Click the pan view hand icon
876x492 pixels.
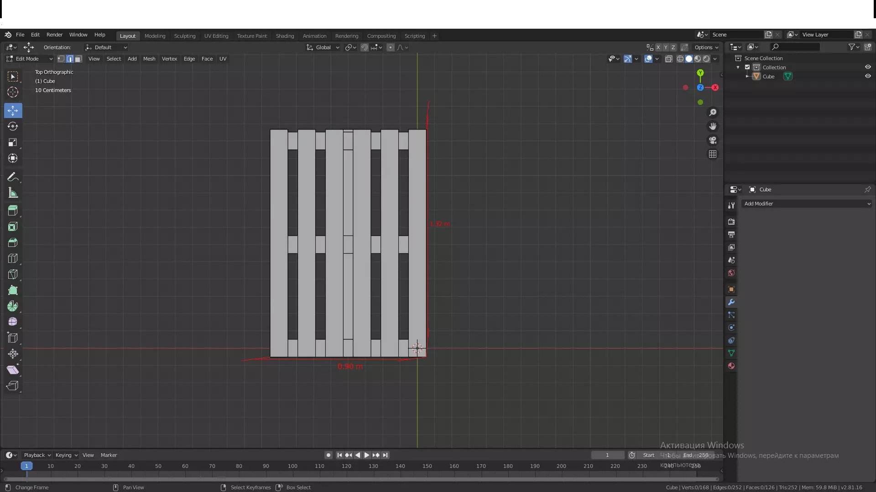713,126
